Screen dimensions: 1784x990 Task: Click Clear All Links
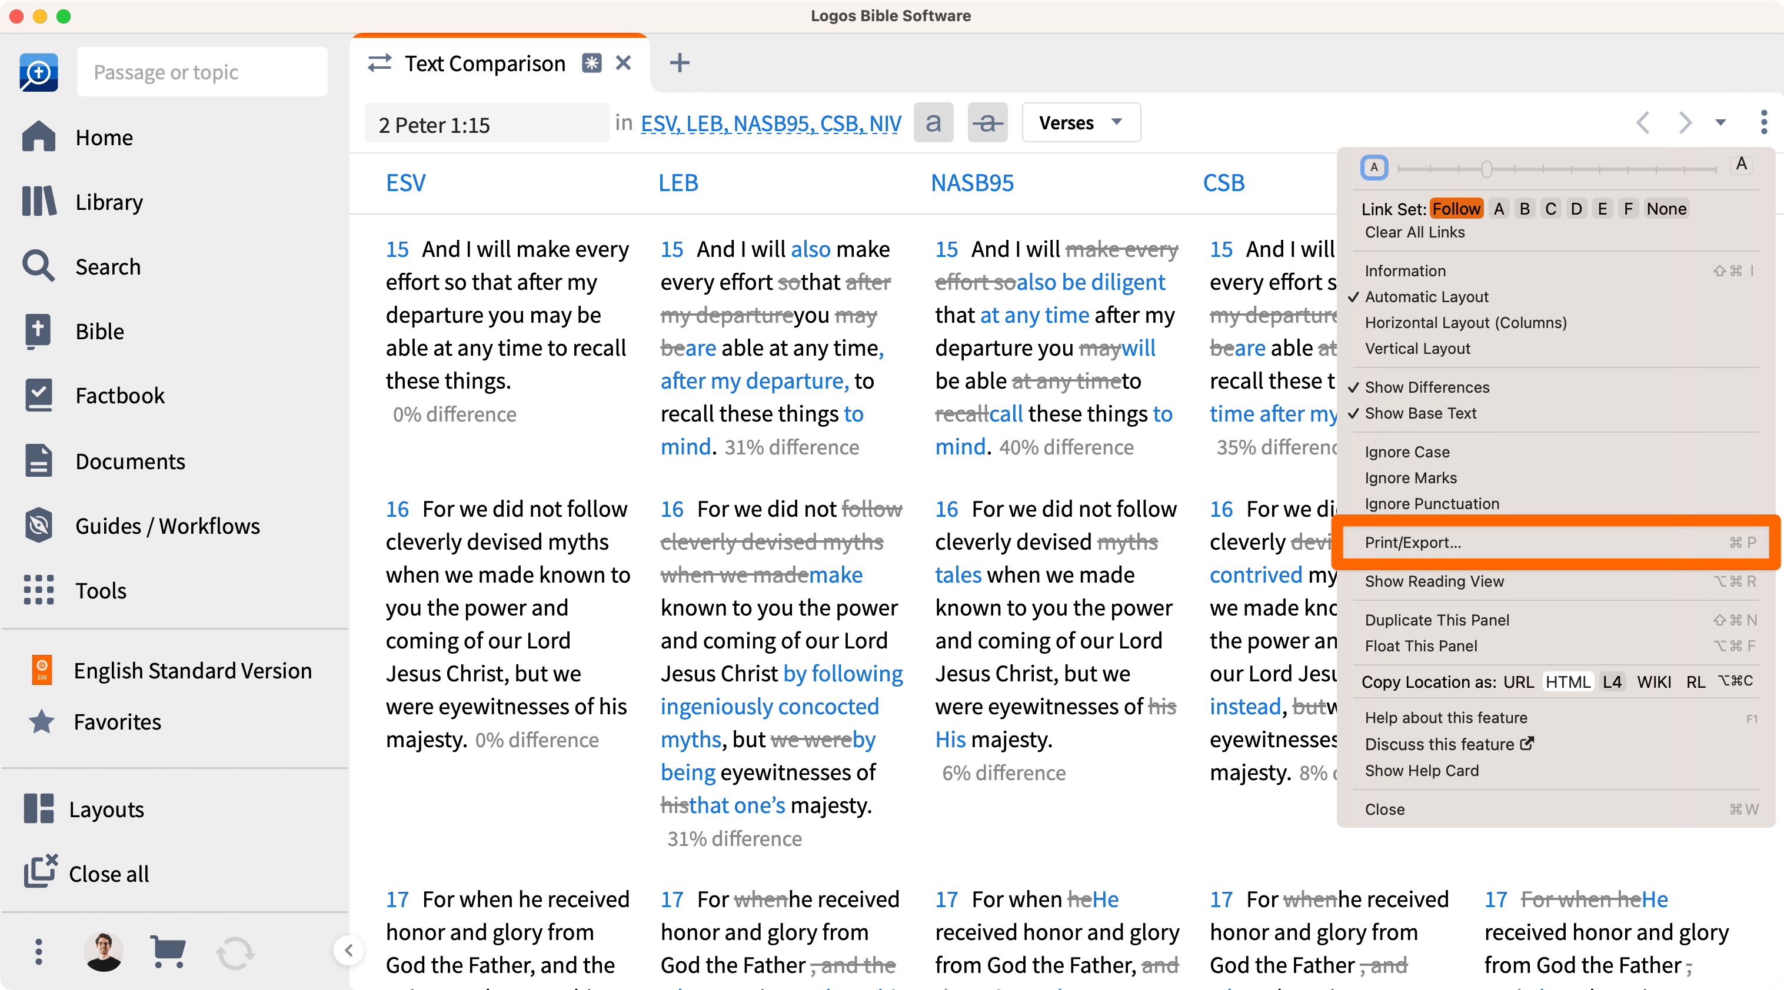[x=1414, y=232]
